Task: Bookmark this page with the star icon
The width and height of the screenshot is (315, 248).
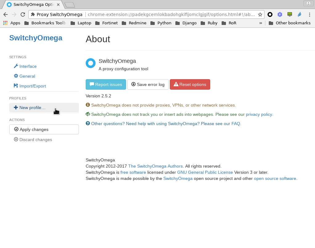Action: 260,14
